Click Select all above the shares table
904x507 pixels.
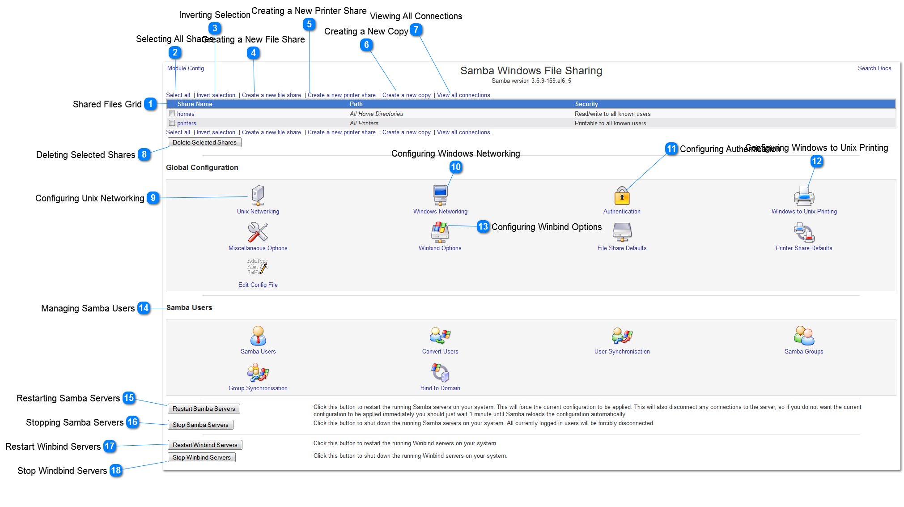click(x=178, y=95)
